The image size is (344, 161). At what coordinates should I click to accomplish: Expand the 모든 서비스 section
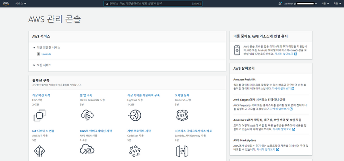(x=42, y=65)
